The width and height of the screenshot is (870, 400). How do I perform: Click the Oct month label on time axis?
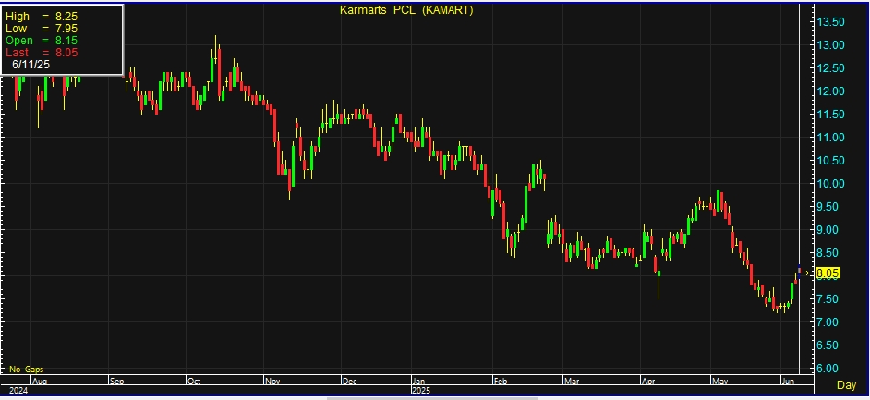pos(194,382)
